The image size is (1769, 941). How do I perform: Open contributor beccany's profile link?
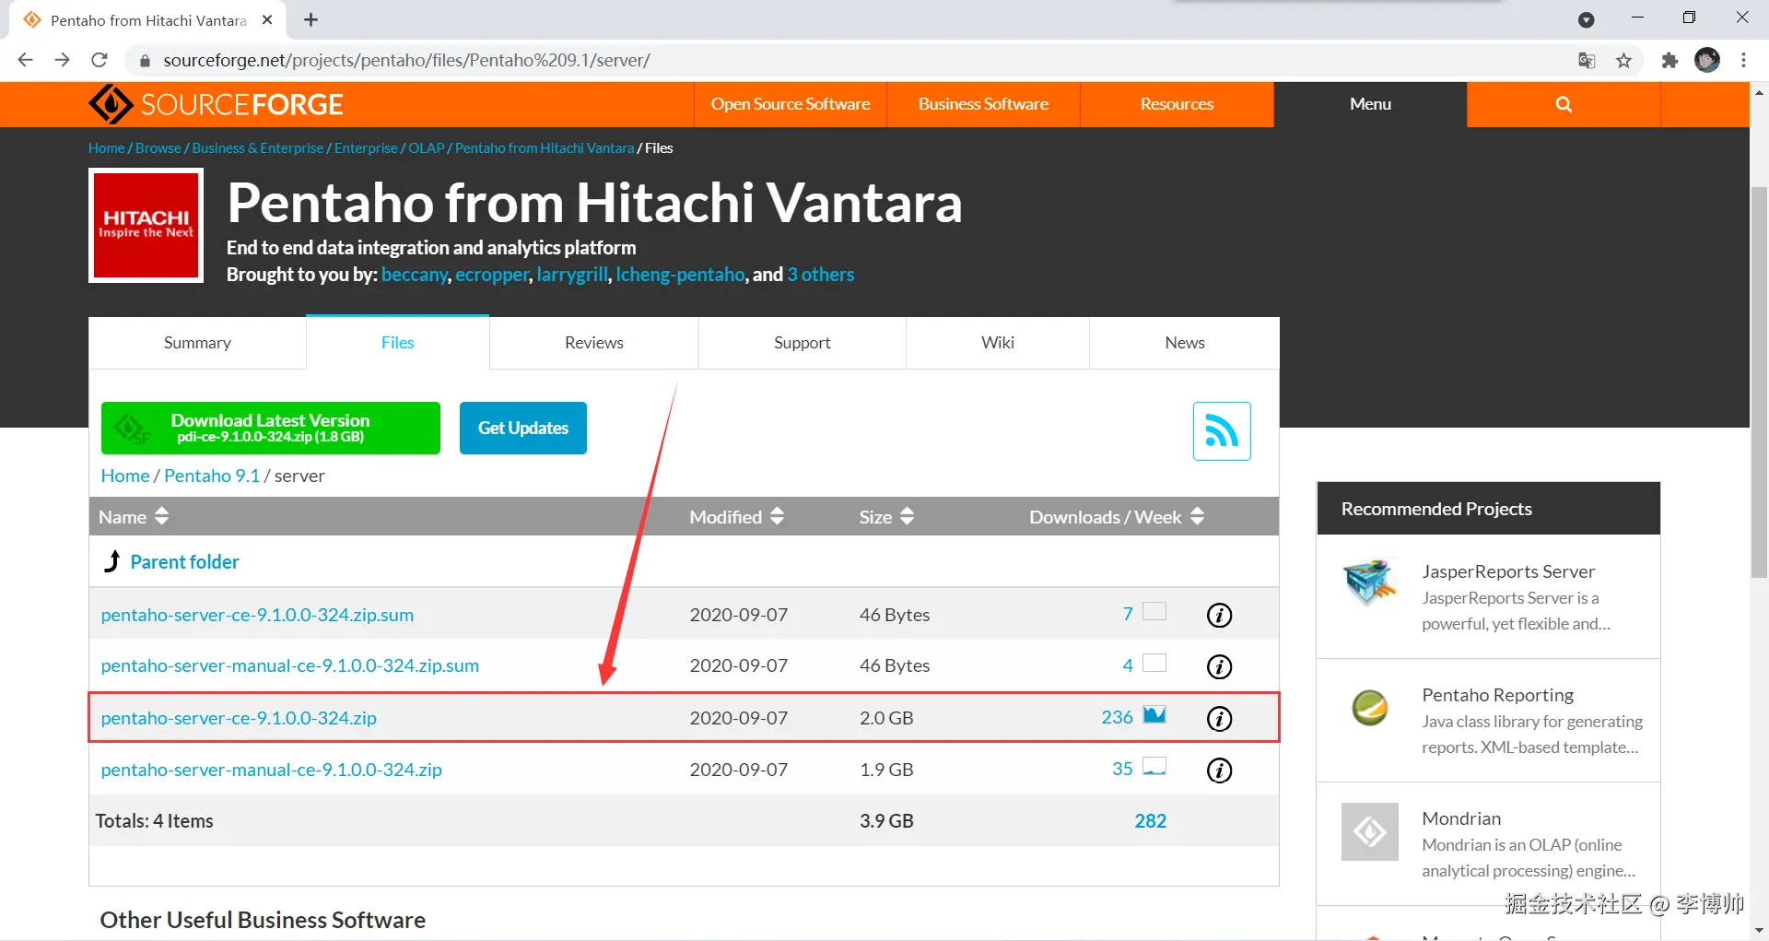(415, 275)
